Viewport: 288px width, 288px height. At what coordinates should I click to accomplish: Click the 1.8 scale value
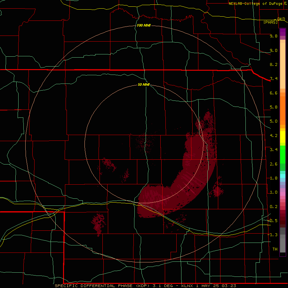[x=274, y=178]
